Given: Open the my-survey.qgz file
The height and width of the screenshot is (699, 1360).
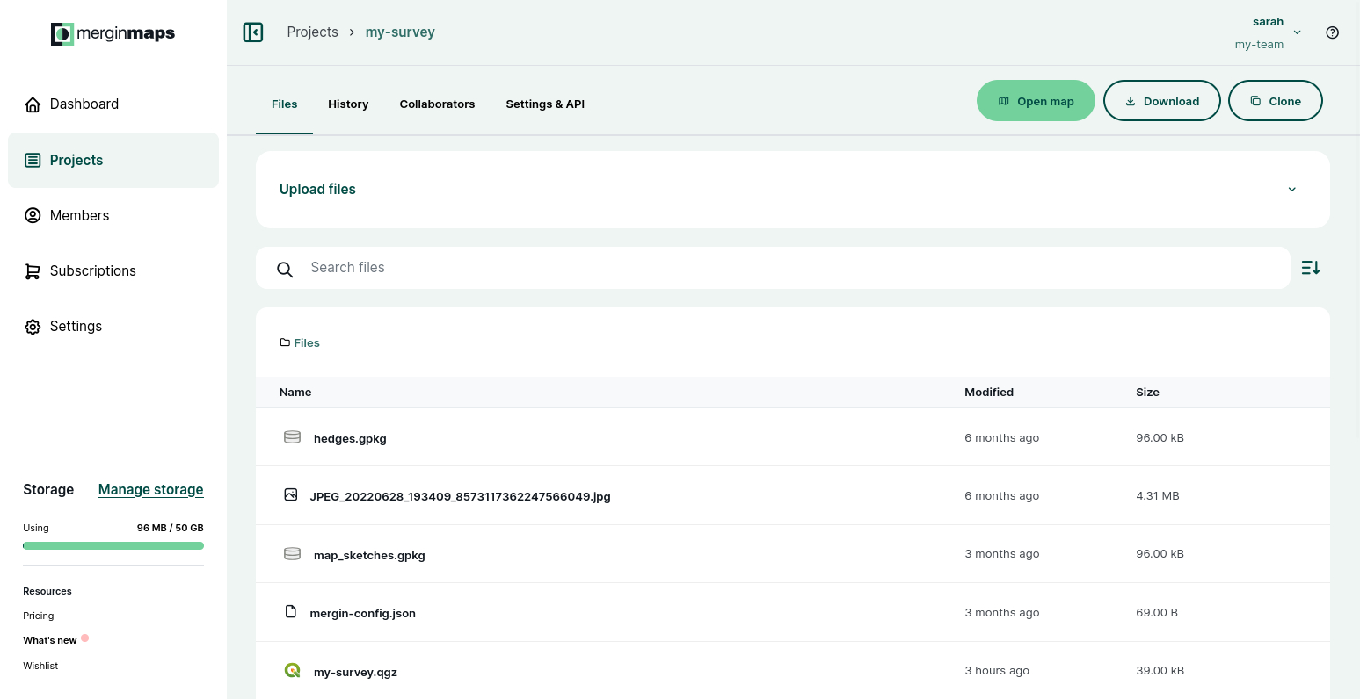Looking at the screenshot, I should coord(355,673).
